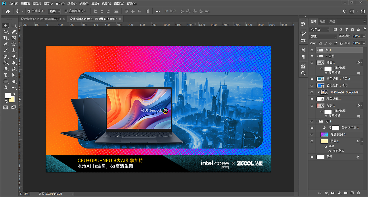The height and width of the screenshot is (197, 368).
Task: Select the Path Selection arrow tool
Action: click(14, 75)
